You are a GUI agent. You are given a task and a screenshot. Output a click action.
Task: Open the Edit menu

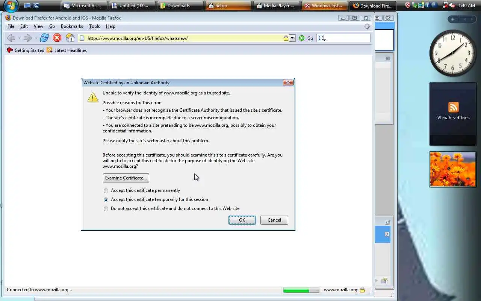point(24,26)
